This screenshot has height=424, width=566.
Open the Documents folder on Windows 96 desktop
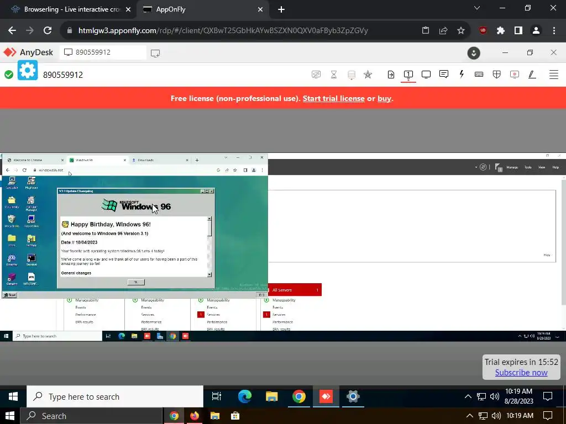coord(12,202)
